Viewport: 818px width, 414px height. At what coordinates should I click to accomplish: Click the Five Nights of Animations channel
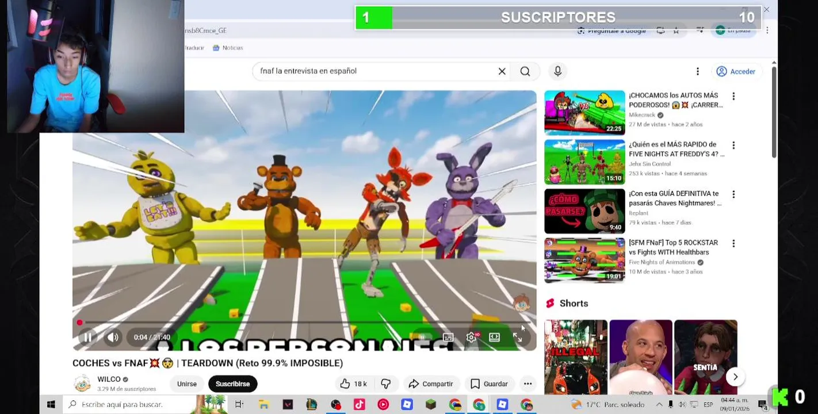point(662,262)
